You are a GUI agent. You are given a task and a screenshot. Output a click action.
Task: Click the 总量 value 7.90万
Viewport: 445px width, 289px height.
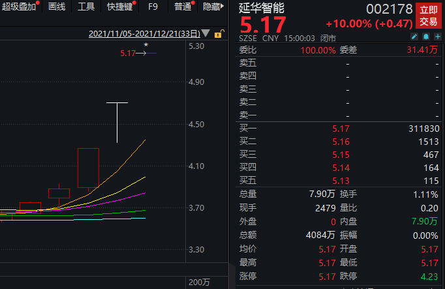click(x=322, y=194)
